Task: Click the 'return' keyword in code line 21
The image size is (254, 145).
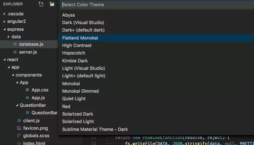Action: (x=123, y=138)
